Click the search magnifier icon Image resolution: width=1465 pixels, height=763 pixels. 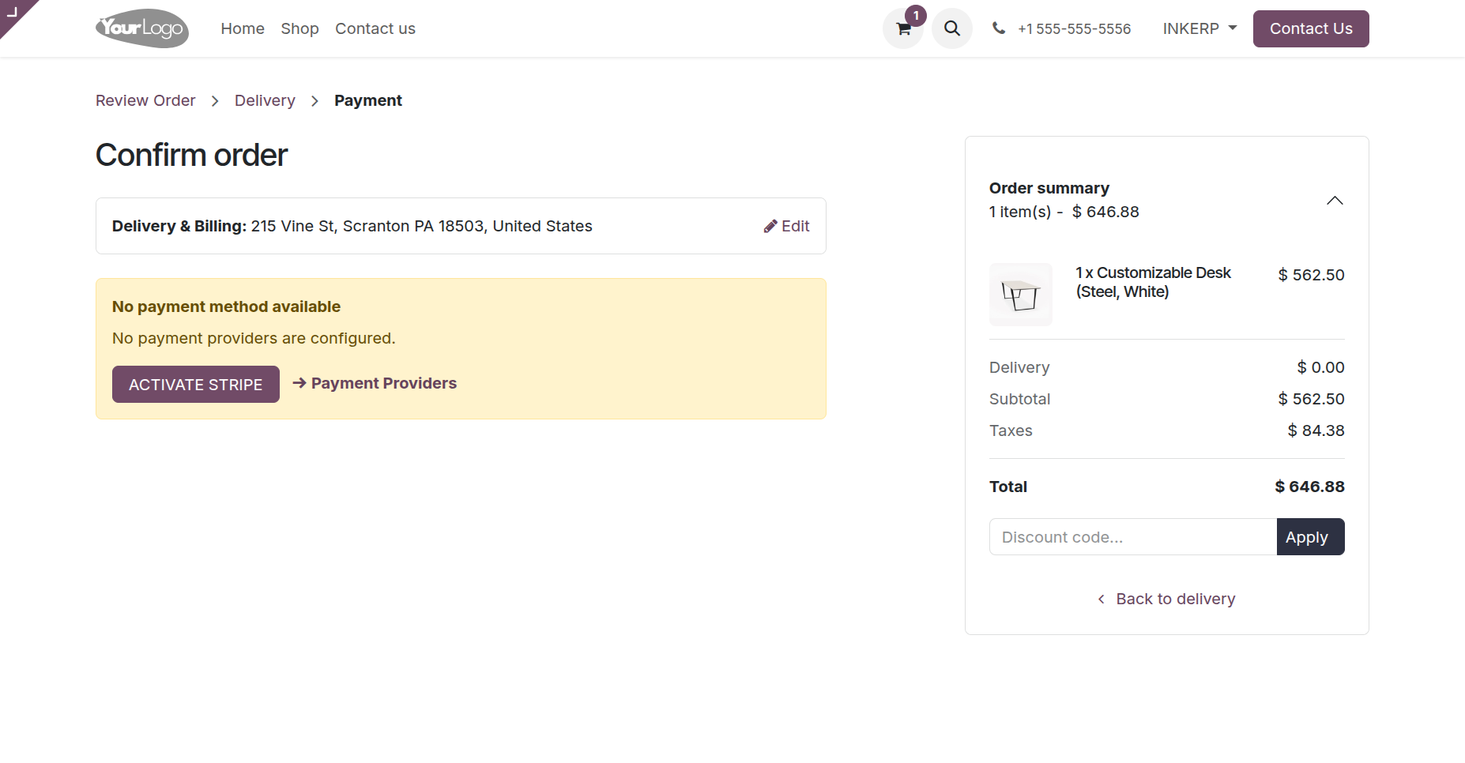point(952,28)
